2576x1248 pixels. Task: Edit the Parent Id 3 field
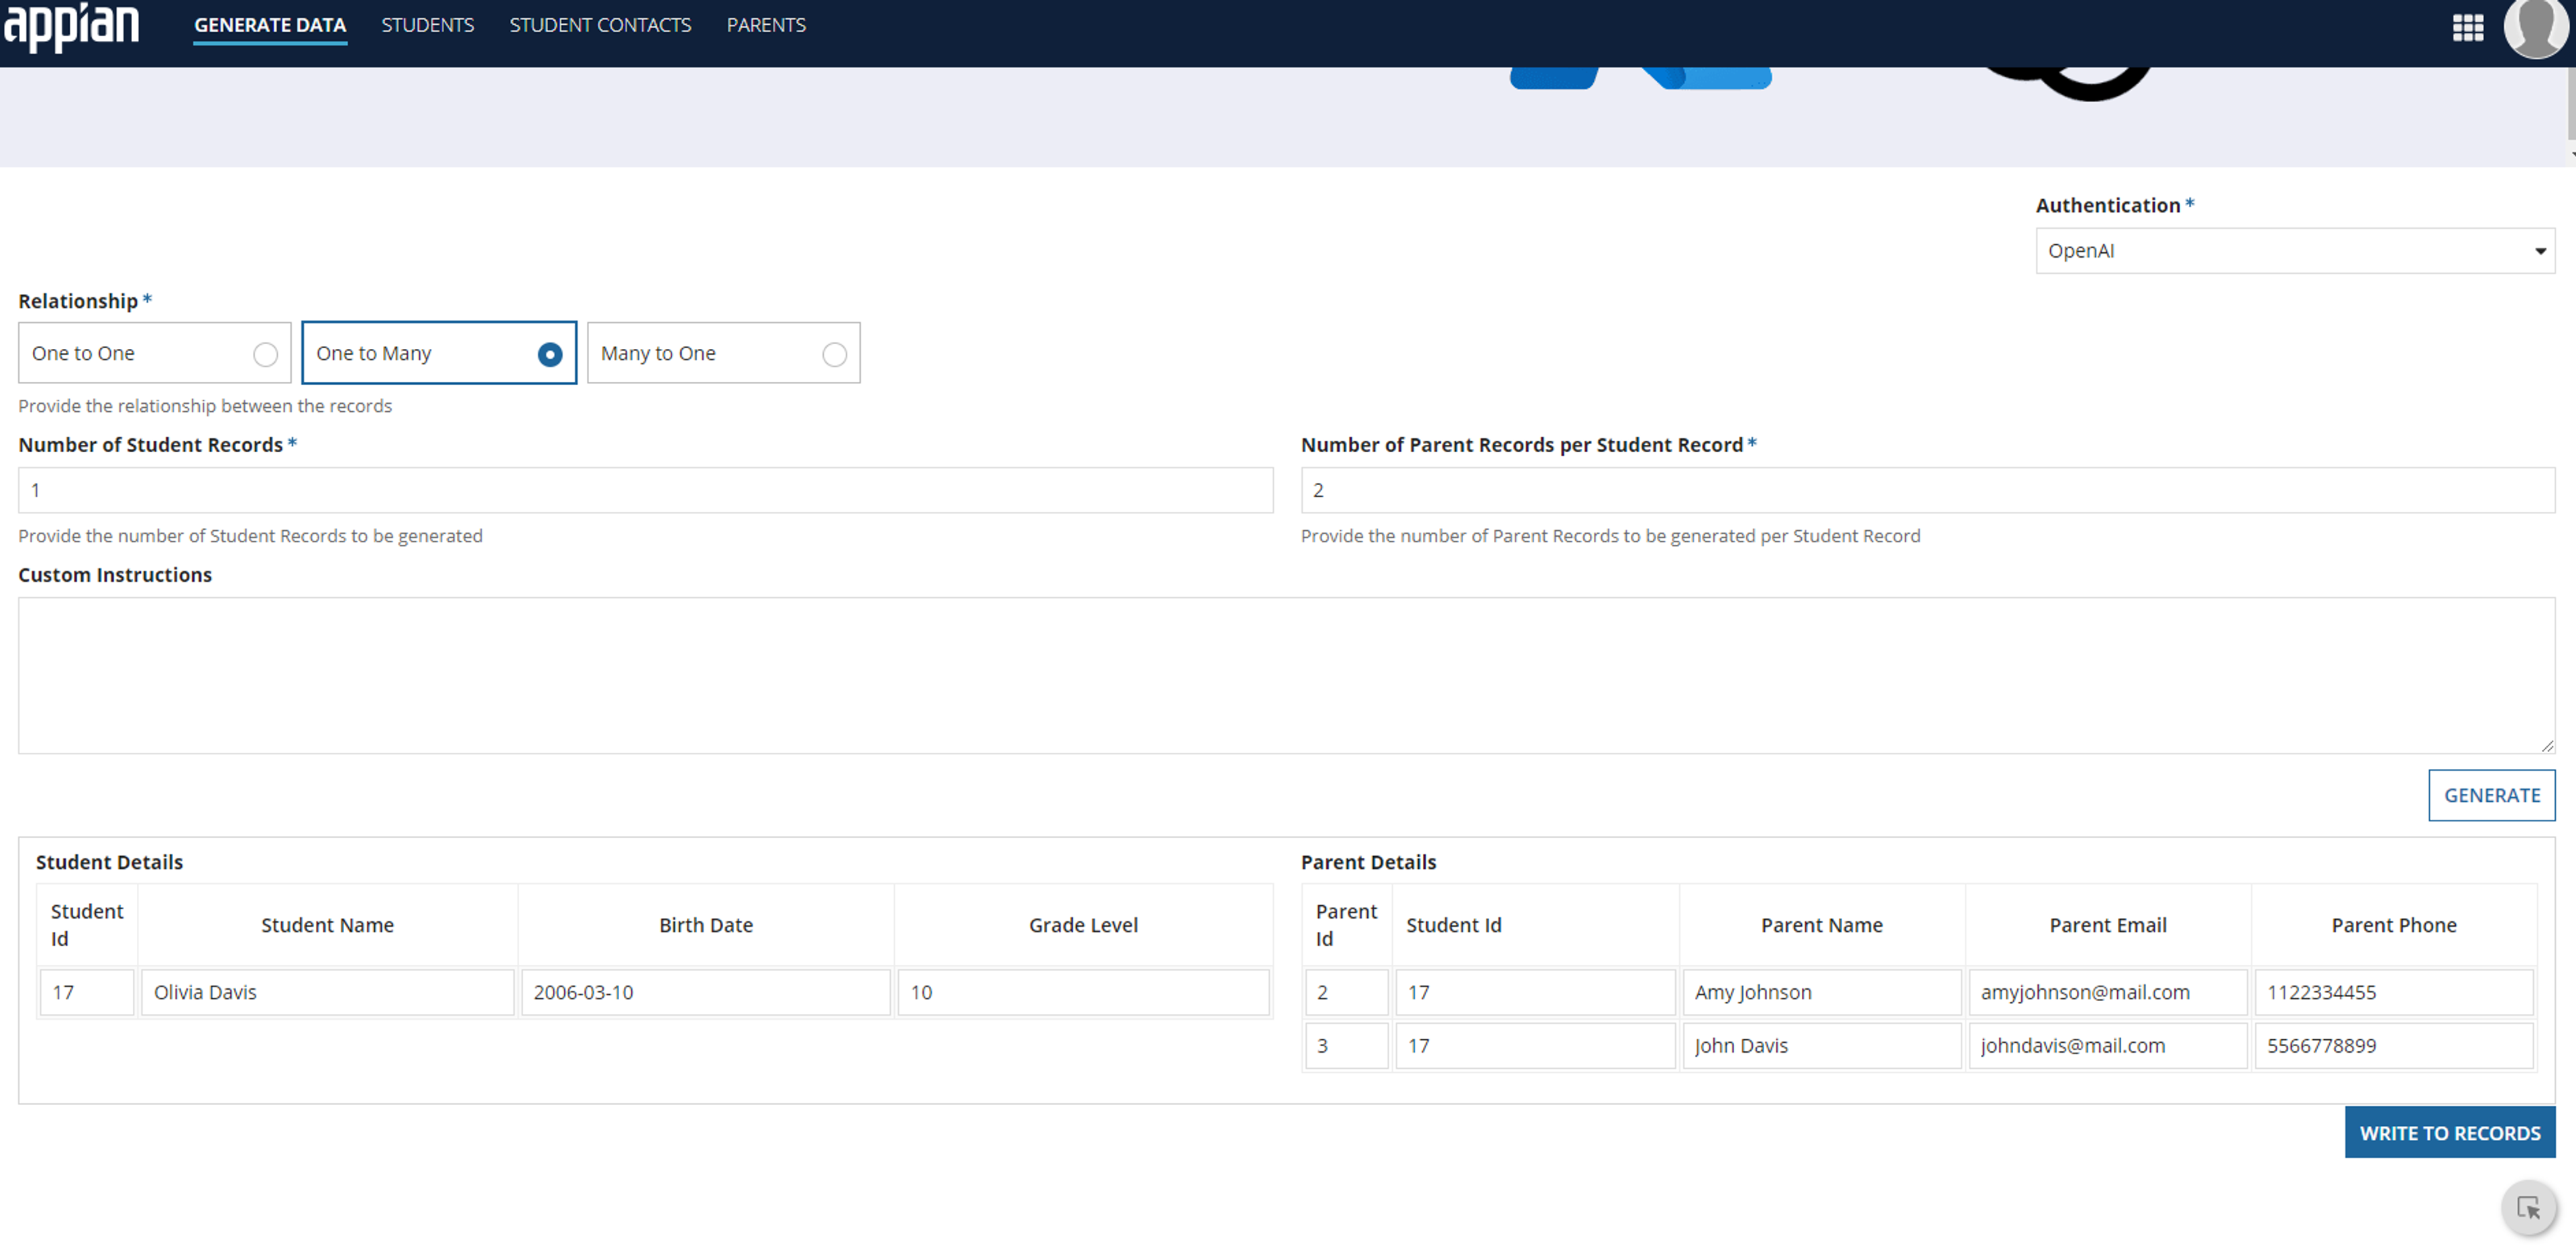(x=1346, y=1045)
